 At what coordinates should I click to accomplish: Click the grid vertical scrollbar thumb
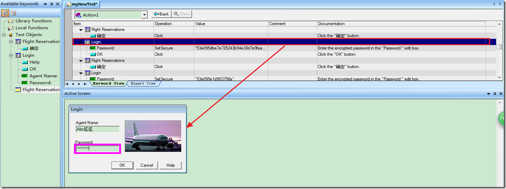point(499,47)
